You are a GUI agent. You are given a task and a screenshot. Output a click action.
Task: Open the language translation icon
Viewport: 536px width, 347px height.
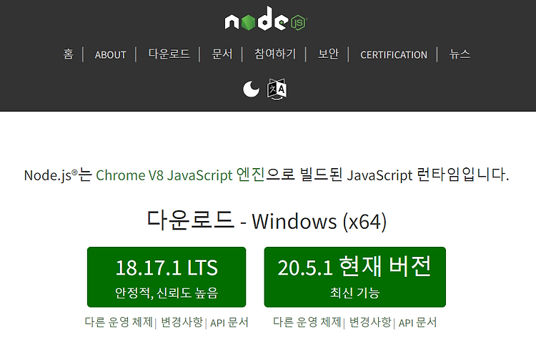[x=277, y=89]
